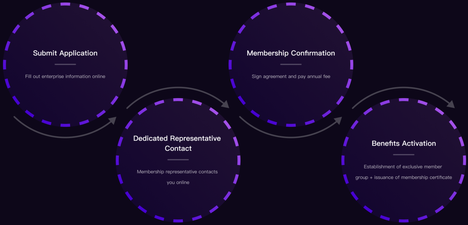468x225 pixels.
Task: Click "Membership representative contacts" description line
Action: [177, 172]
